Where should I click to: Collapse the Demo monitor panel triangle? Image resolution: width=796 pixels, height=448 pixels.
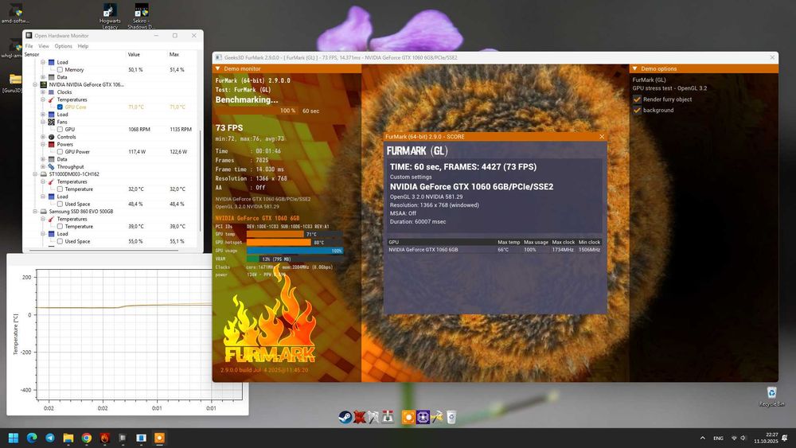(218, 68)
